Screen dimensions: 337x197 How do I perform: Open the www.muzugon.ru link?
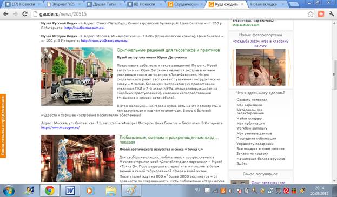[x=61, y=127]
